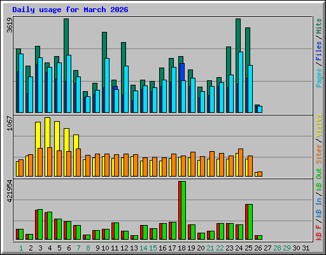Click the yellow visits bar for day 3

click(38, 135)
